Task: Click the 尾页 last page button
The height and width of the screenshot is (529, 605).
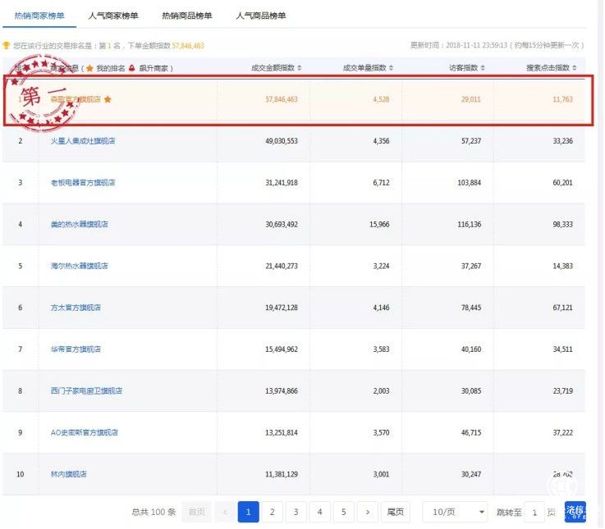Action: (x=395, y=512)
